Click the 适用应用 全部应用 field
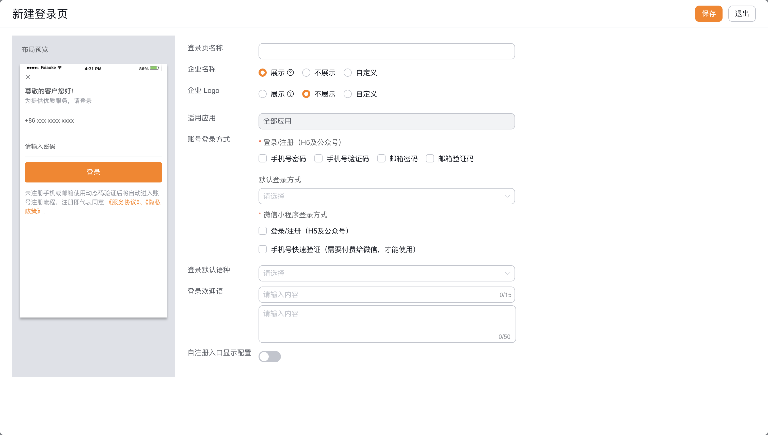Viewport: 768px width, 435px height. click(x=387, y=121)
